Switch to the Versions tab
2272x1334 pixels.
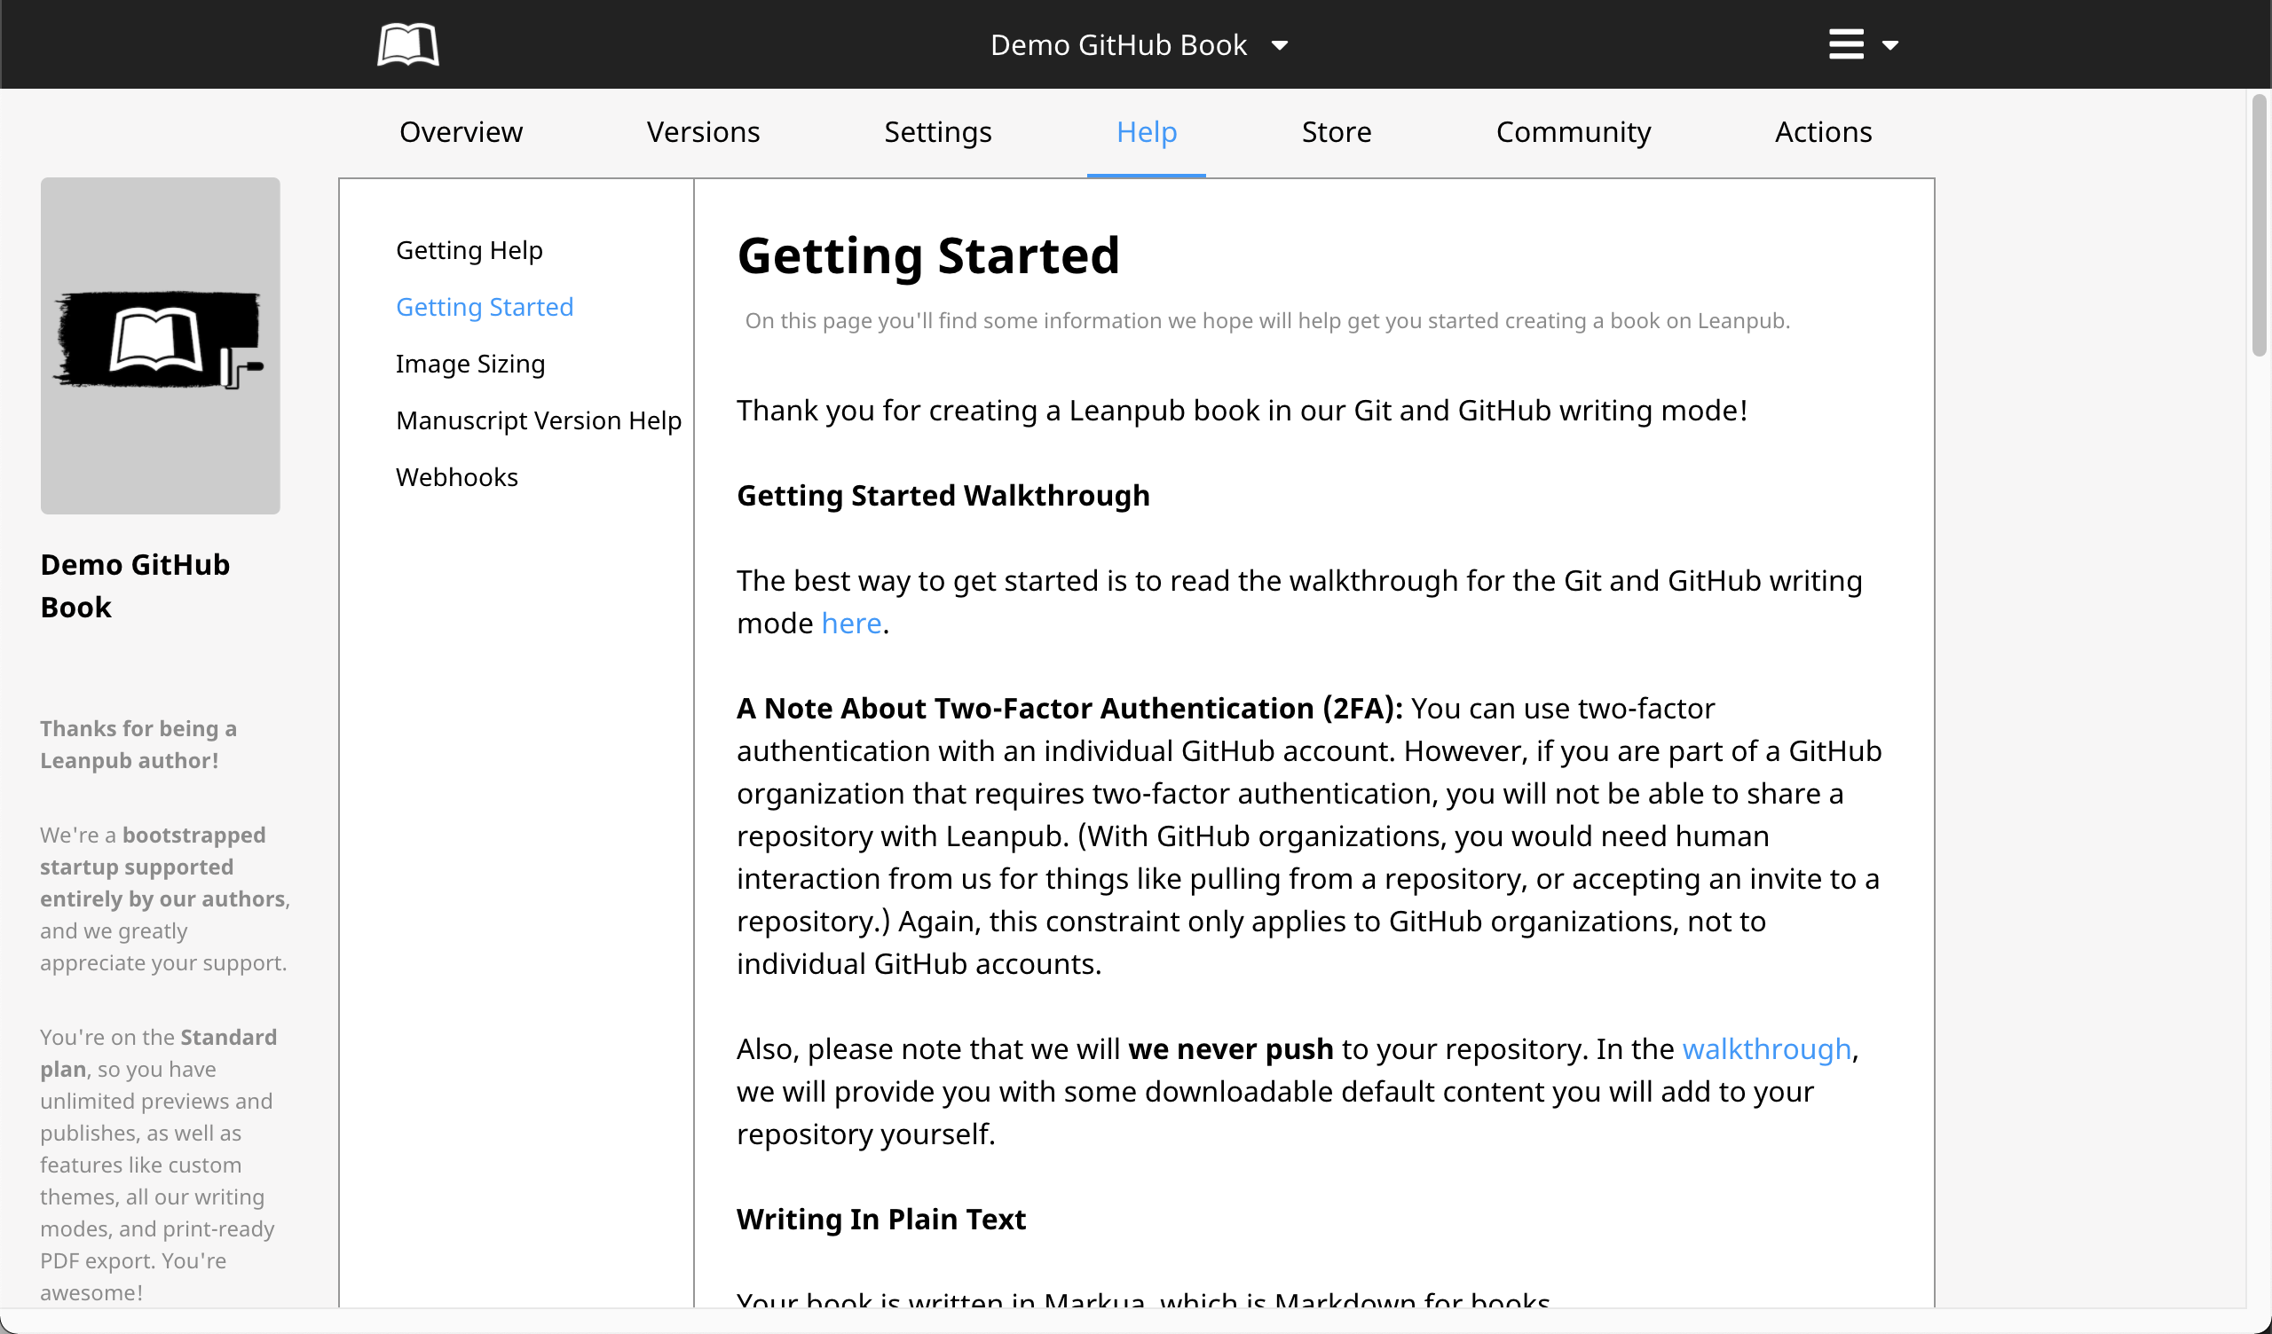tap(703, 131)
